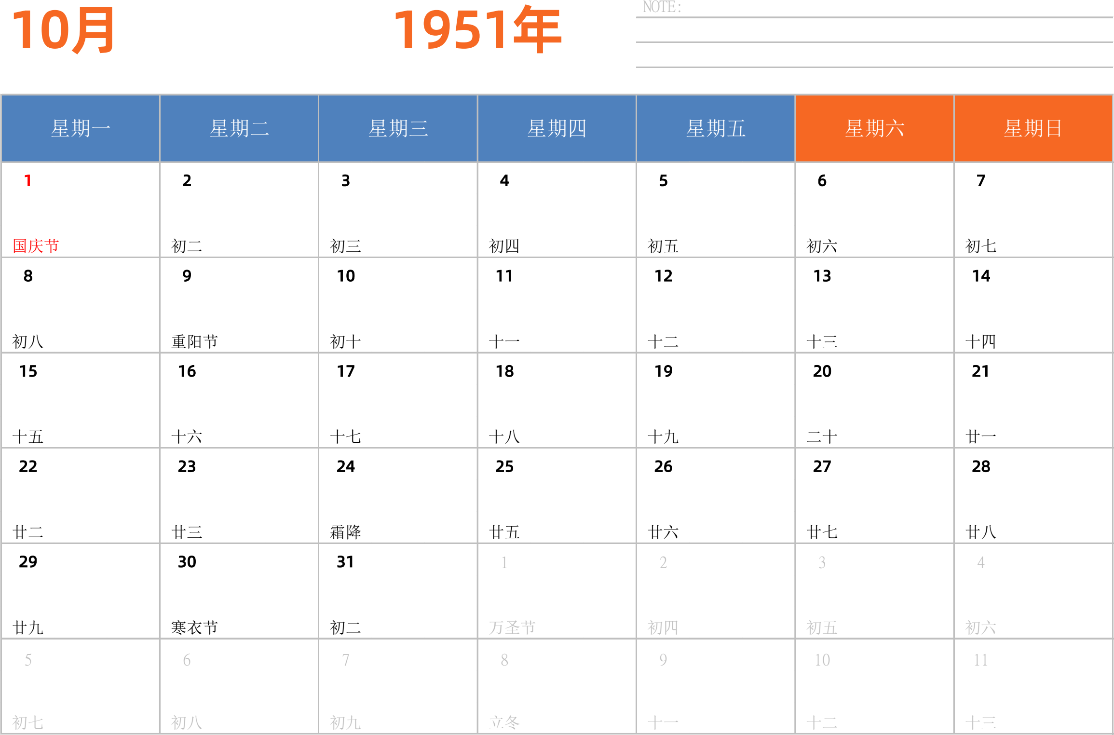Image resolution: width=1114 pixels, height=735 pixels.
Task: Select grayed date 11 labeled 十三
Action: pyautogui.click(x=1033, y=686)
